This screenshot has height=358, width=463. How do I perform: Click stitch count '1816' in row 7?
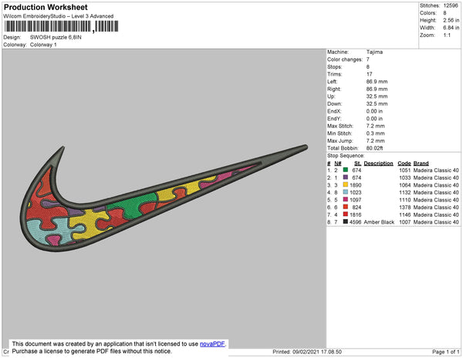coord(356,214)
